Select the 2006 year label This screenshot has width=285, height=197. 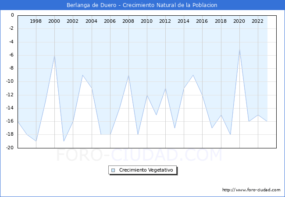point(110,21)
